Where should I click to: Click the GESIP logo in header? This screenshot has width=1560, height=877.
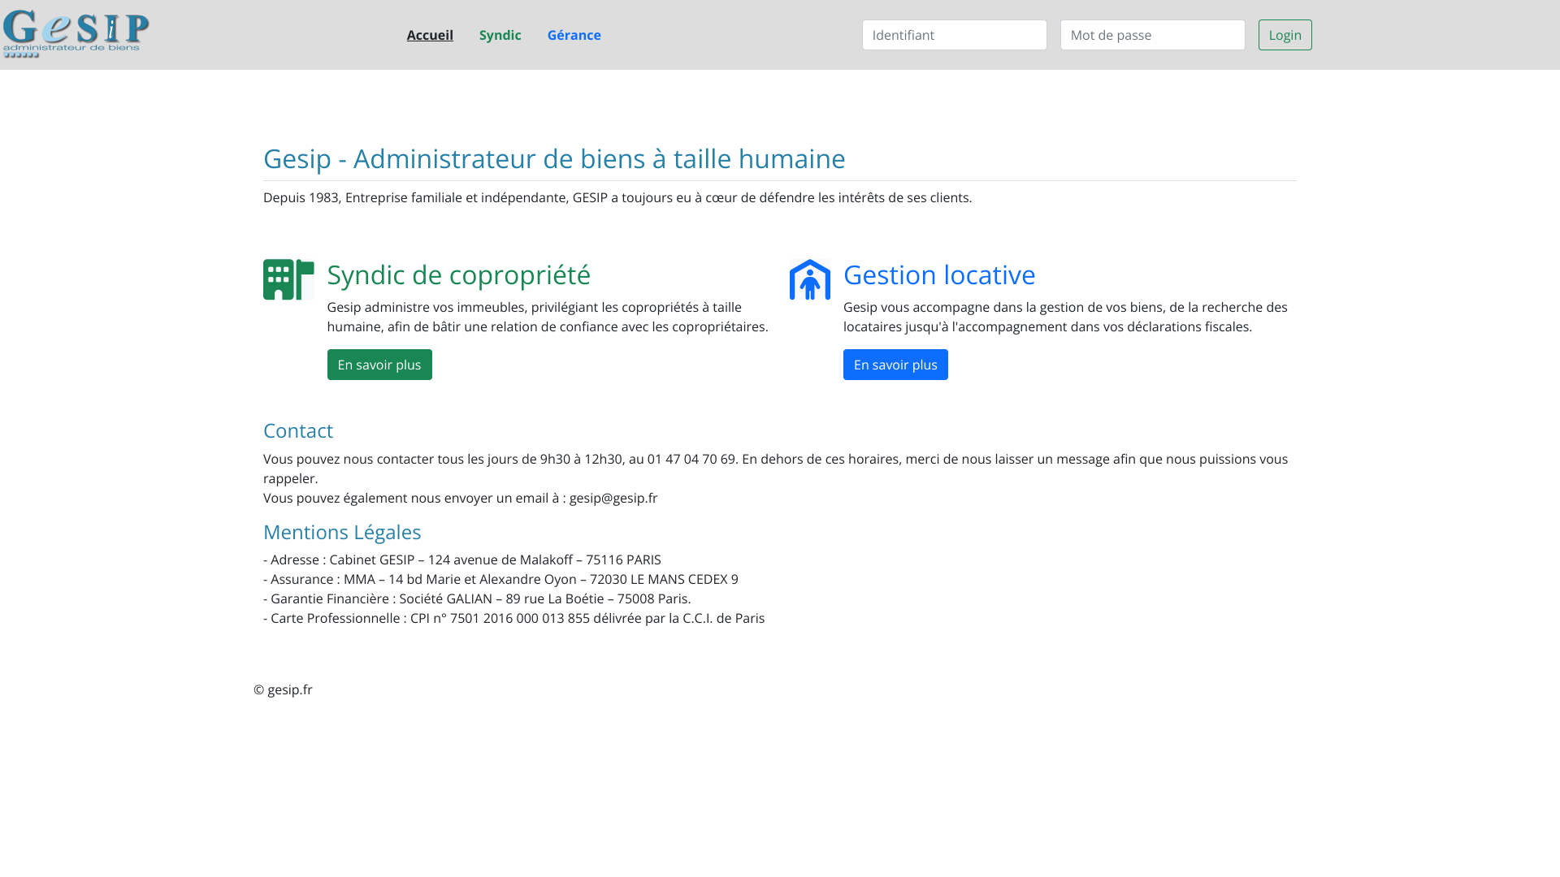tap(76, 34)
